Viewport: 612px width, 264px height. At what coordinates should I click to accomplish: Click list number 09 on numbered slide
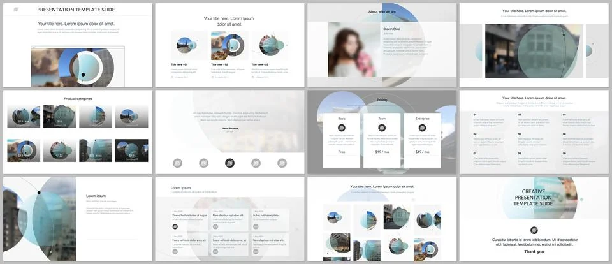point(564,154)
